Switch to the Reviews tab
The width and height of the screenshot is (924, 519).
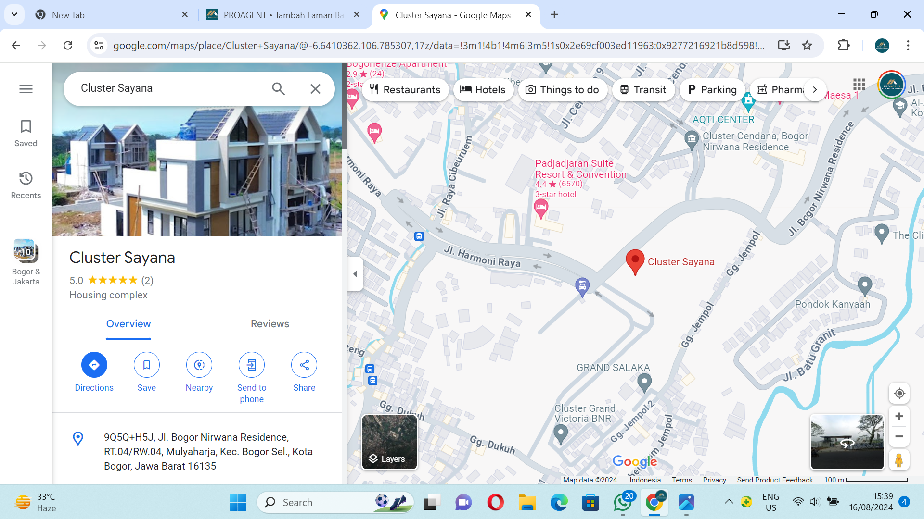(x=269, y=324)
